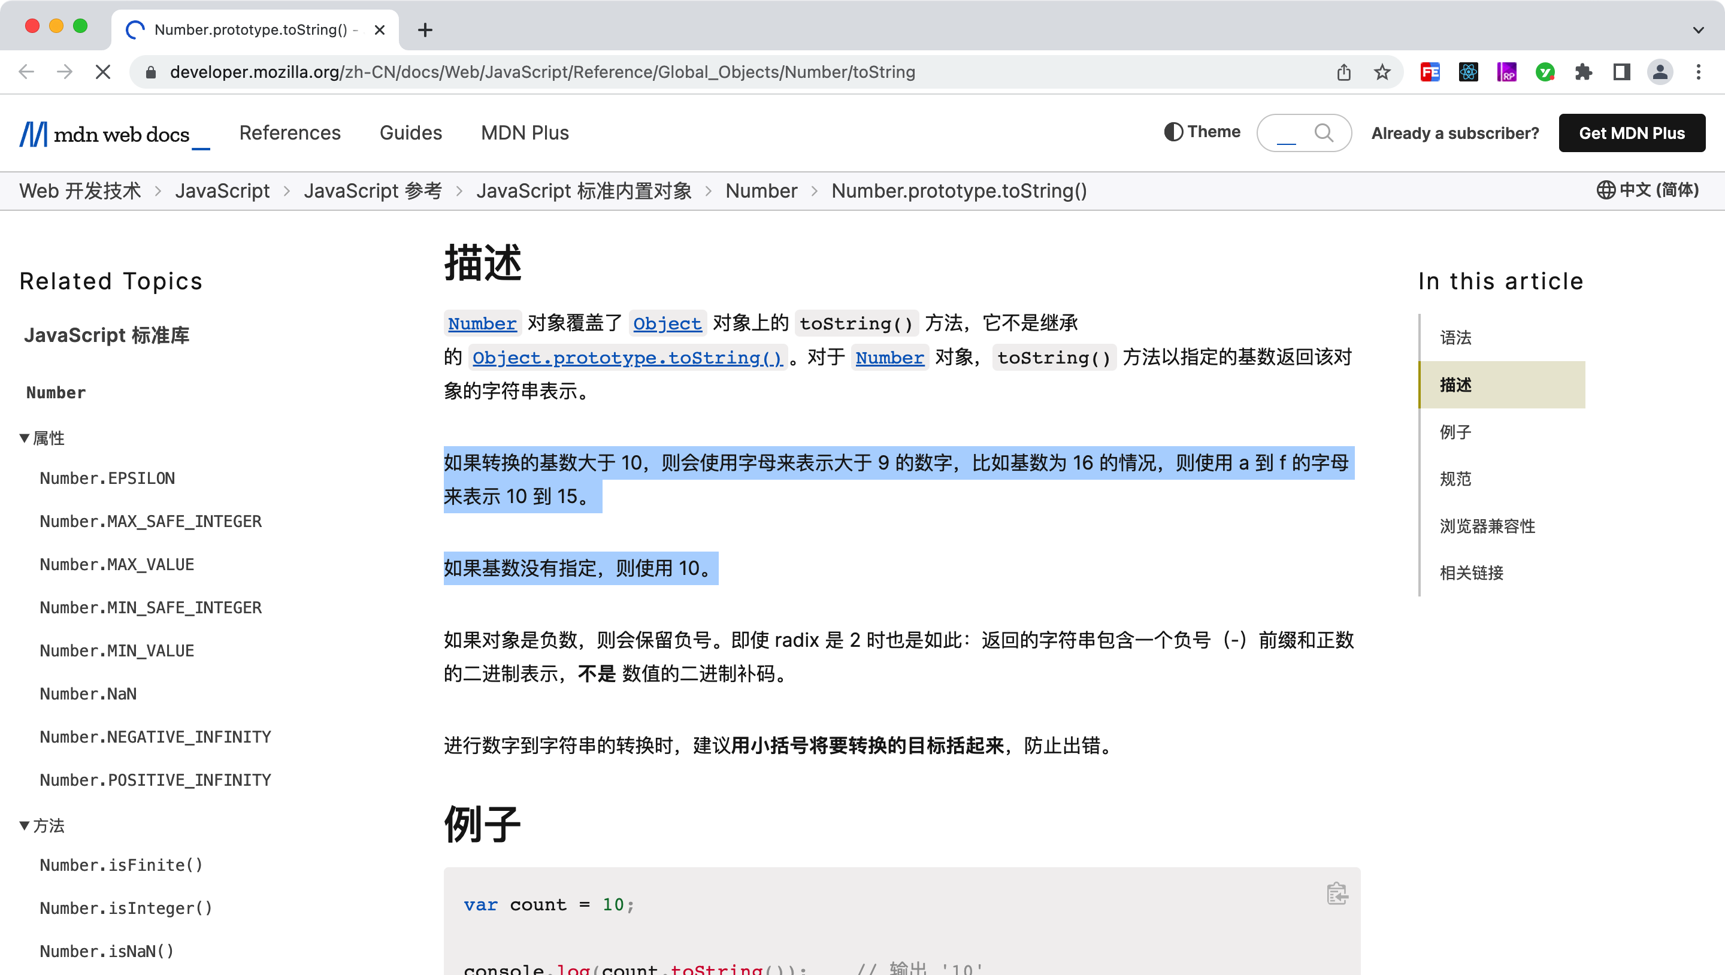The width and height of the screenshot is (1725, 975).
Task: Jump to 例子 section in article outline
Action: [x=1455, y=432]
